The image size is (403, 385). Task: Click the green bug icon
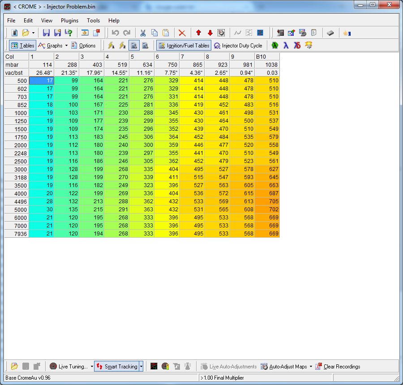tap(274, 45)
